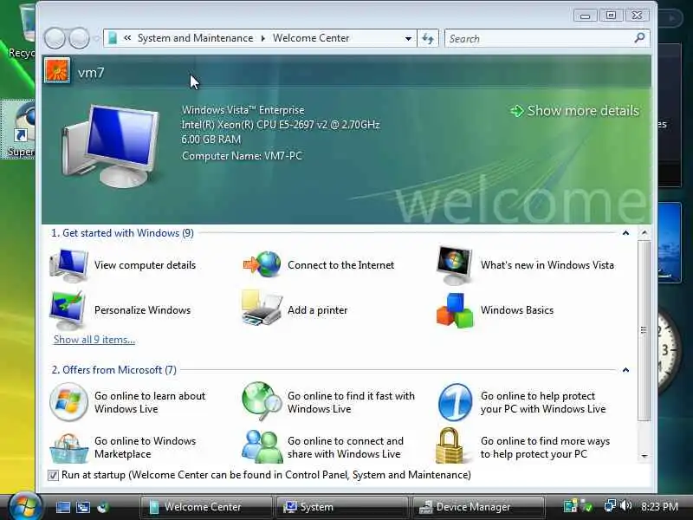Click the third quick launch icon
The image size is (693, 520).
[x=103, y=507]
